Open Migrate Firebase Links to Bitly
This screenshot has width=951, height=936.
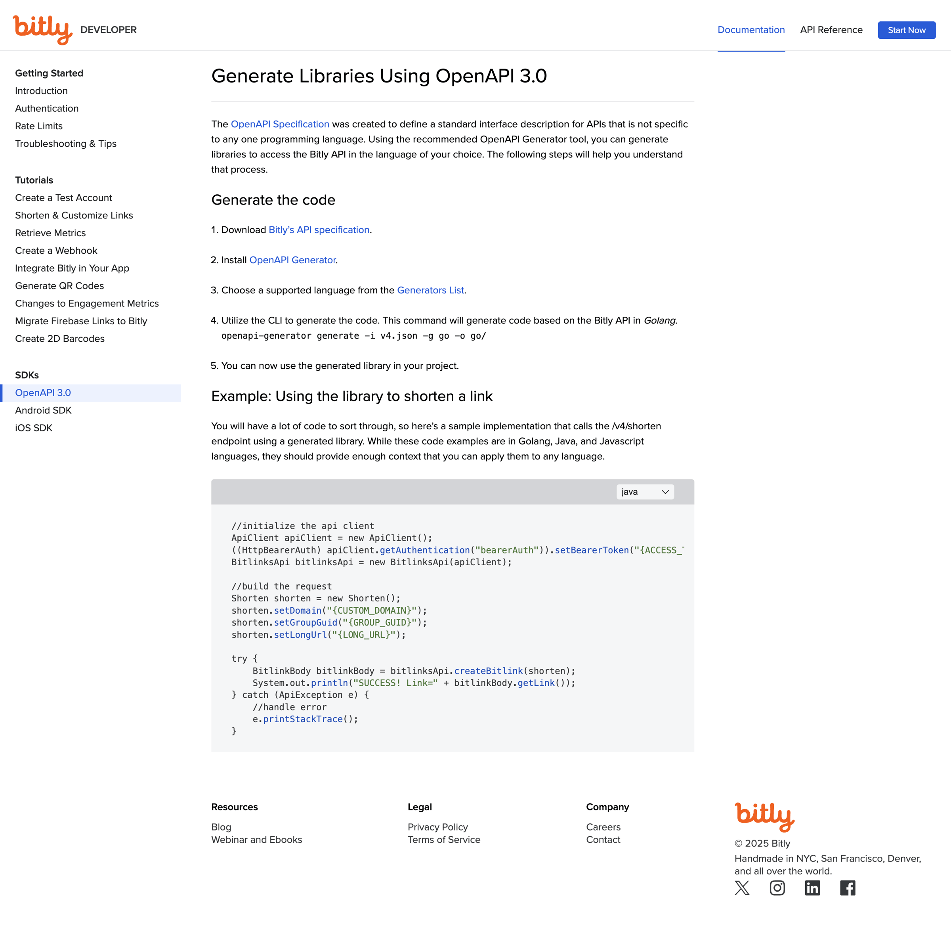[x=81, y=321]
